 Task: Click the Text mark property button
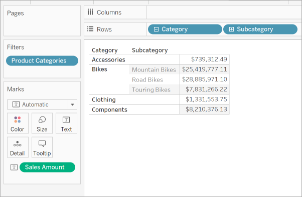[66, 123]
